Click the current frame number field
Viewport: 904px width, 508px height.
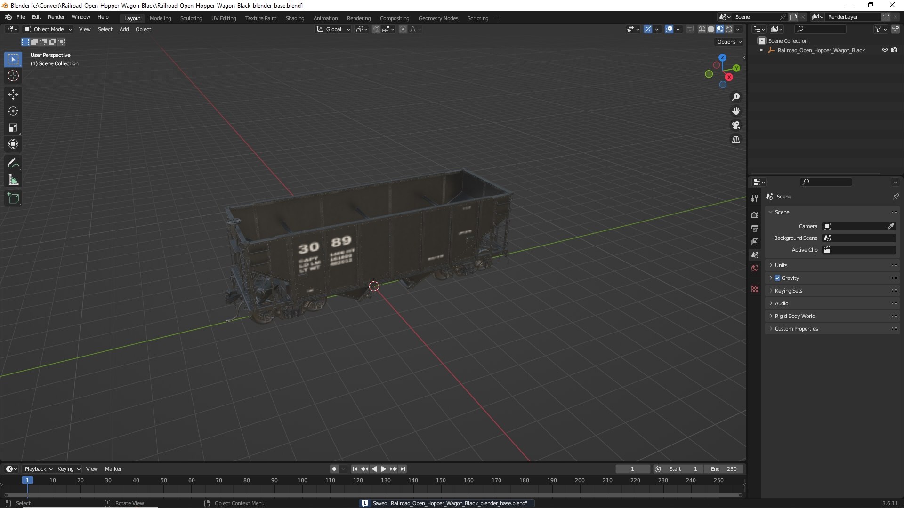tap(632, 469)
